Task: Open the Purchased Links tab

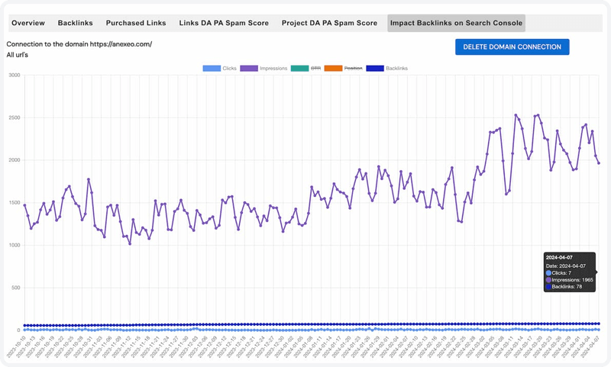Action: click(136, 23)
